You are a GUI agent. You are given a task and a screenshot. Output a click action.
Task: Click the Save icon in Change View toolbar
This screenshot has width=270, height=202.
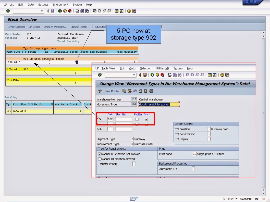coord(145,75)
